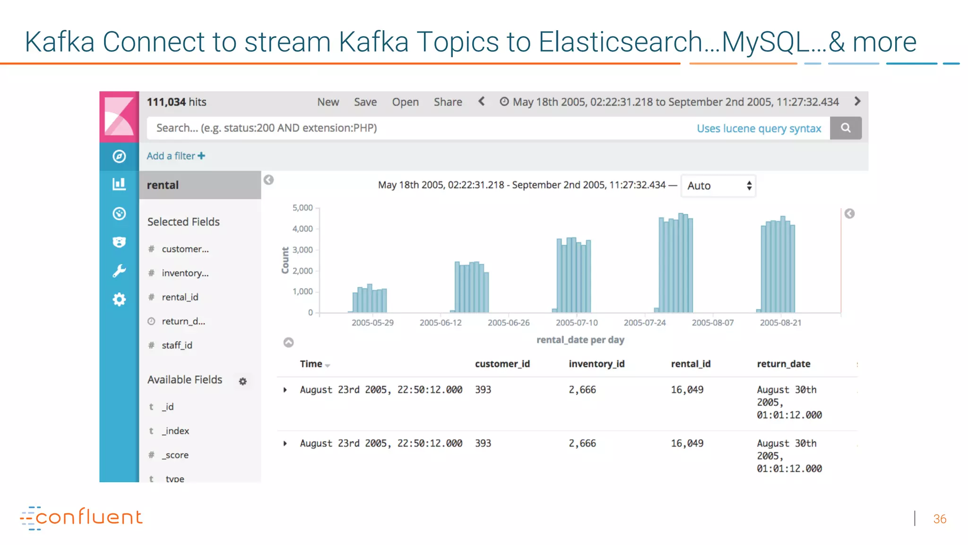Click number icon for customer field
This screenshot has width=968, height=545.
151,249
